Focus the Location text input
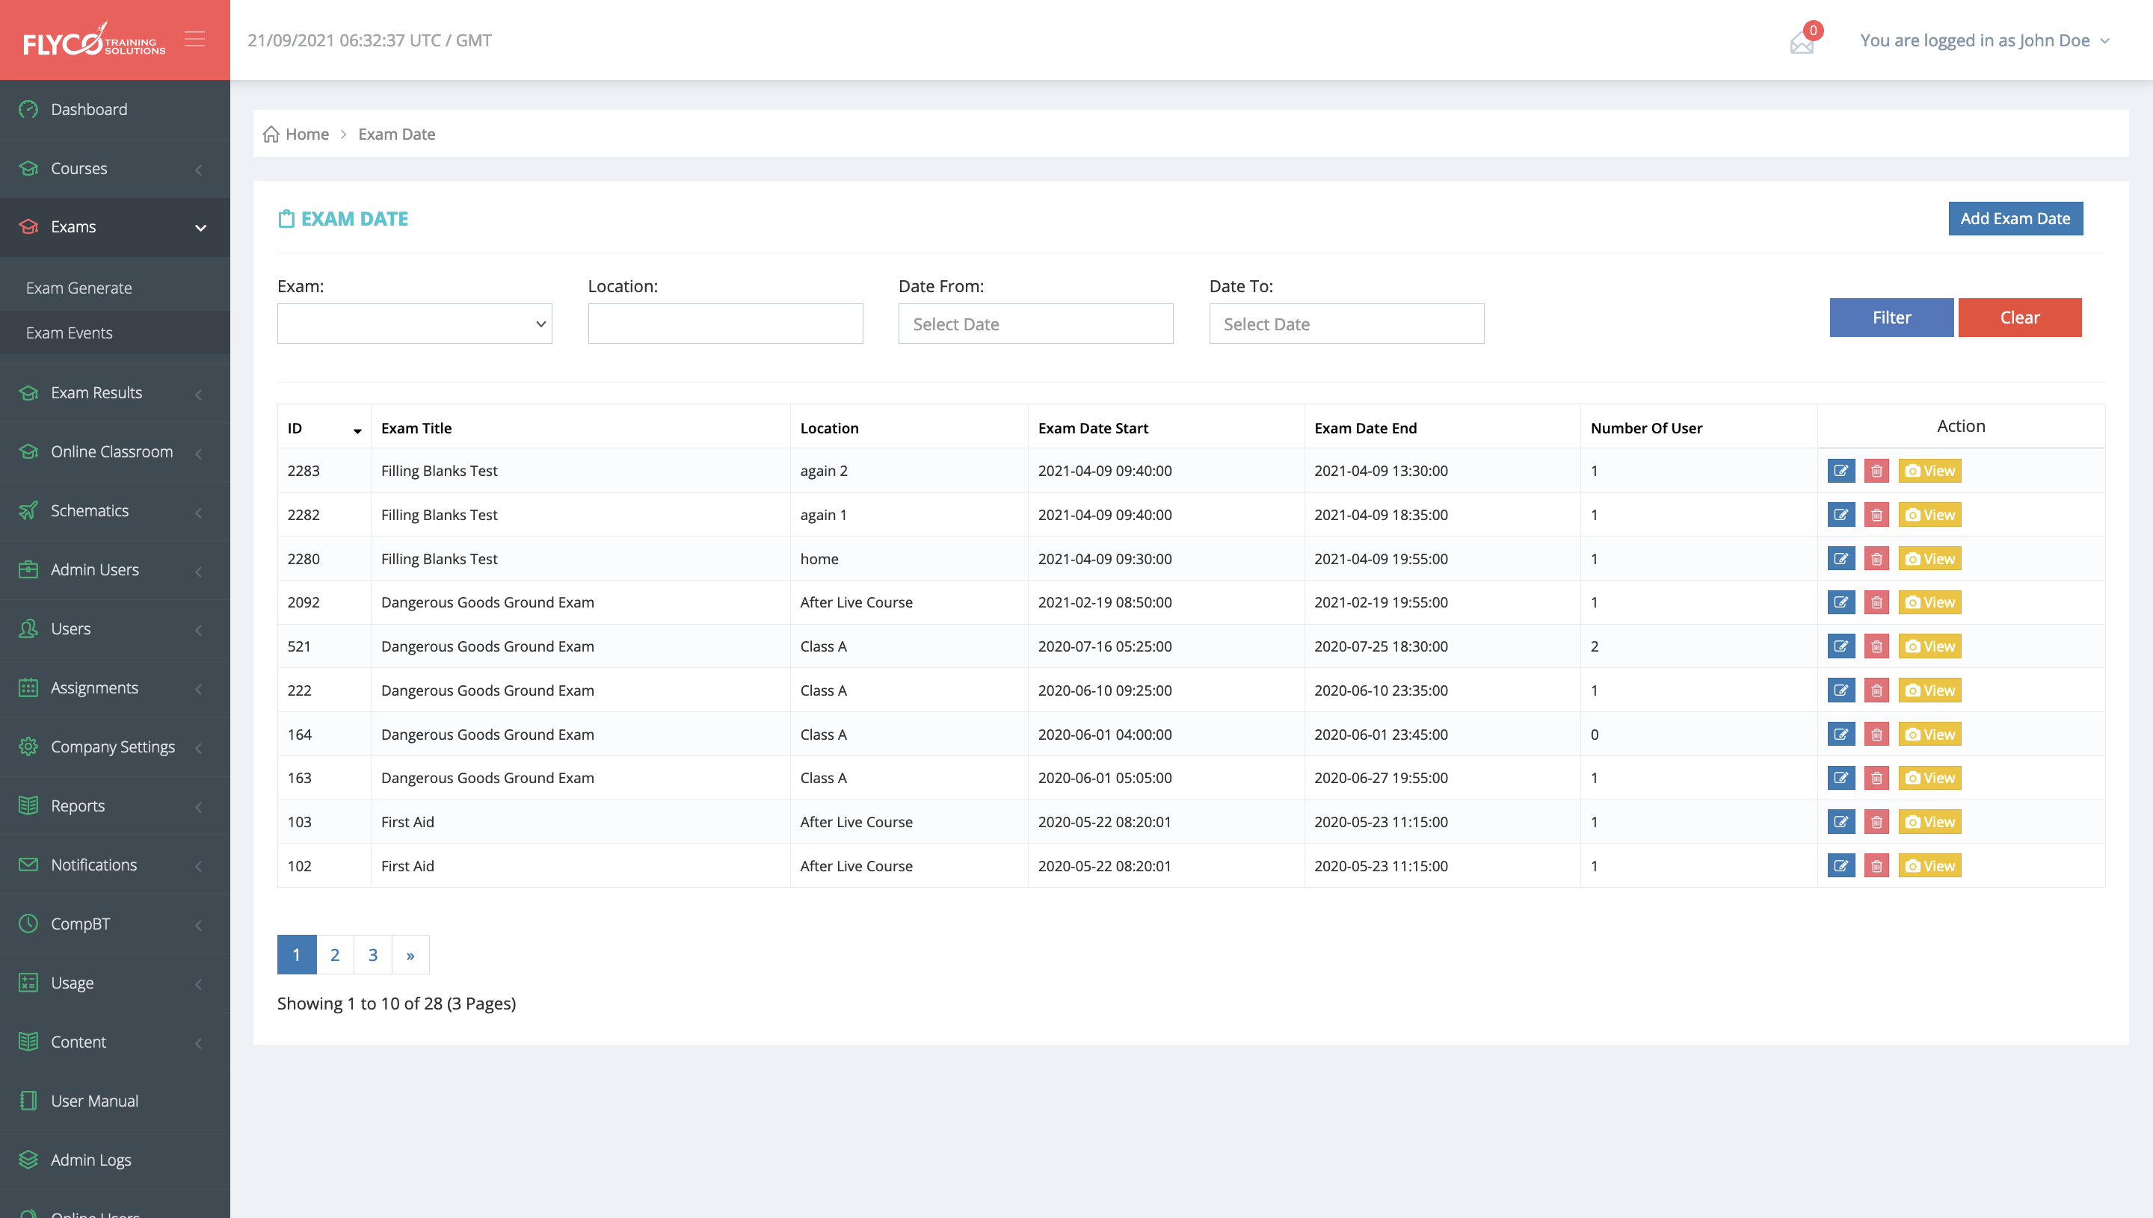Viewport: 2153px width, 1218px height. coord(725,324)
